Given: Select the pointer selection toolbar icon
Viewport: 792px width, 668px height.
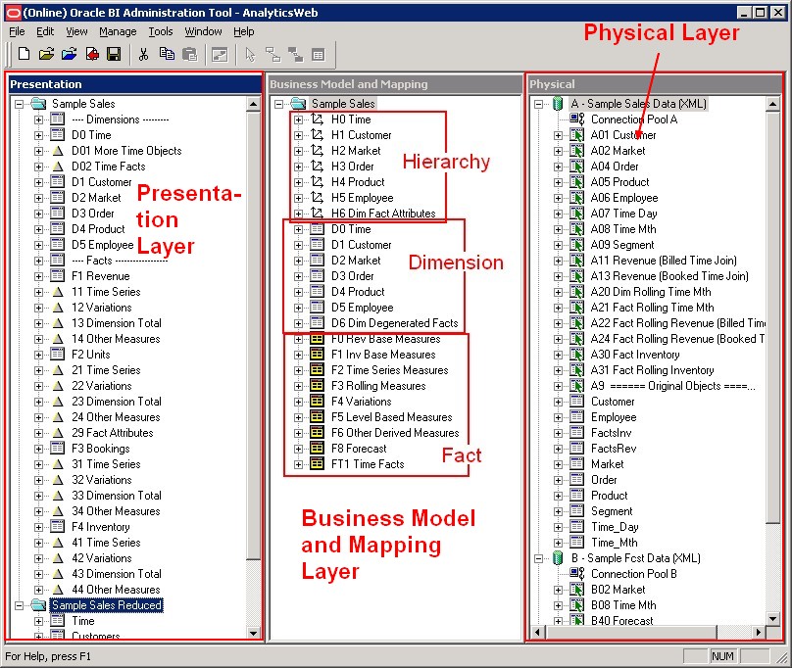Looking at the screenshot, I should tap(251, 53).
